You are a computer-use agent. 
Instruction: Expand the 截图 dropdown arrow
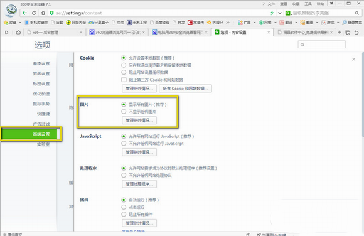[317, 23]
